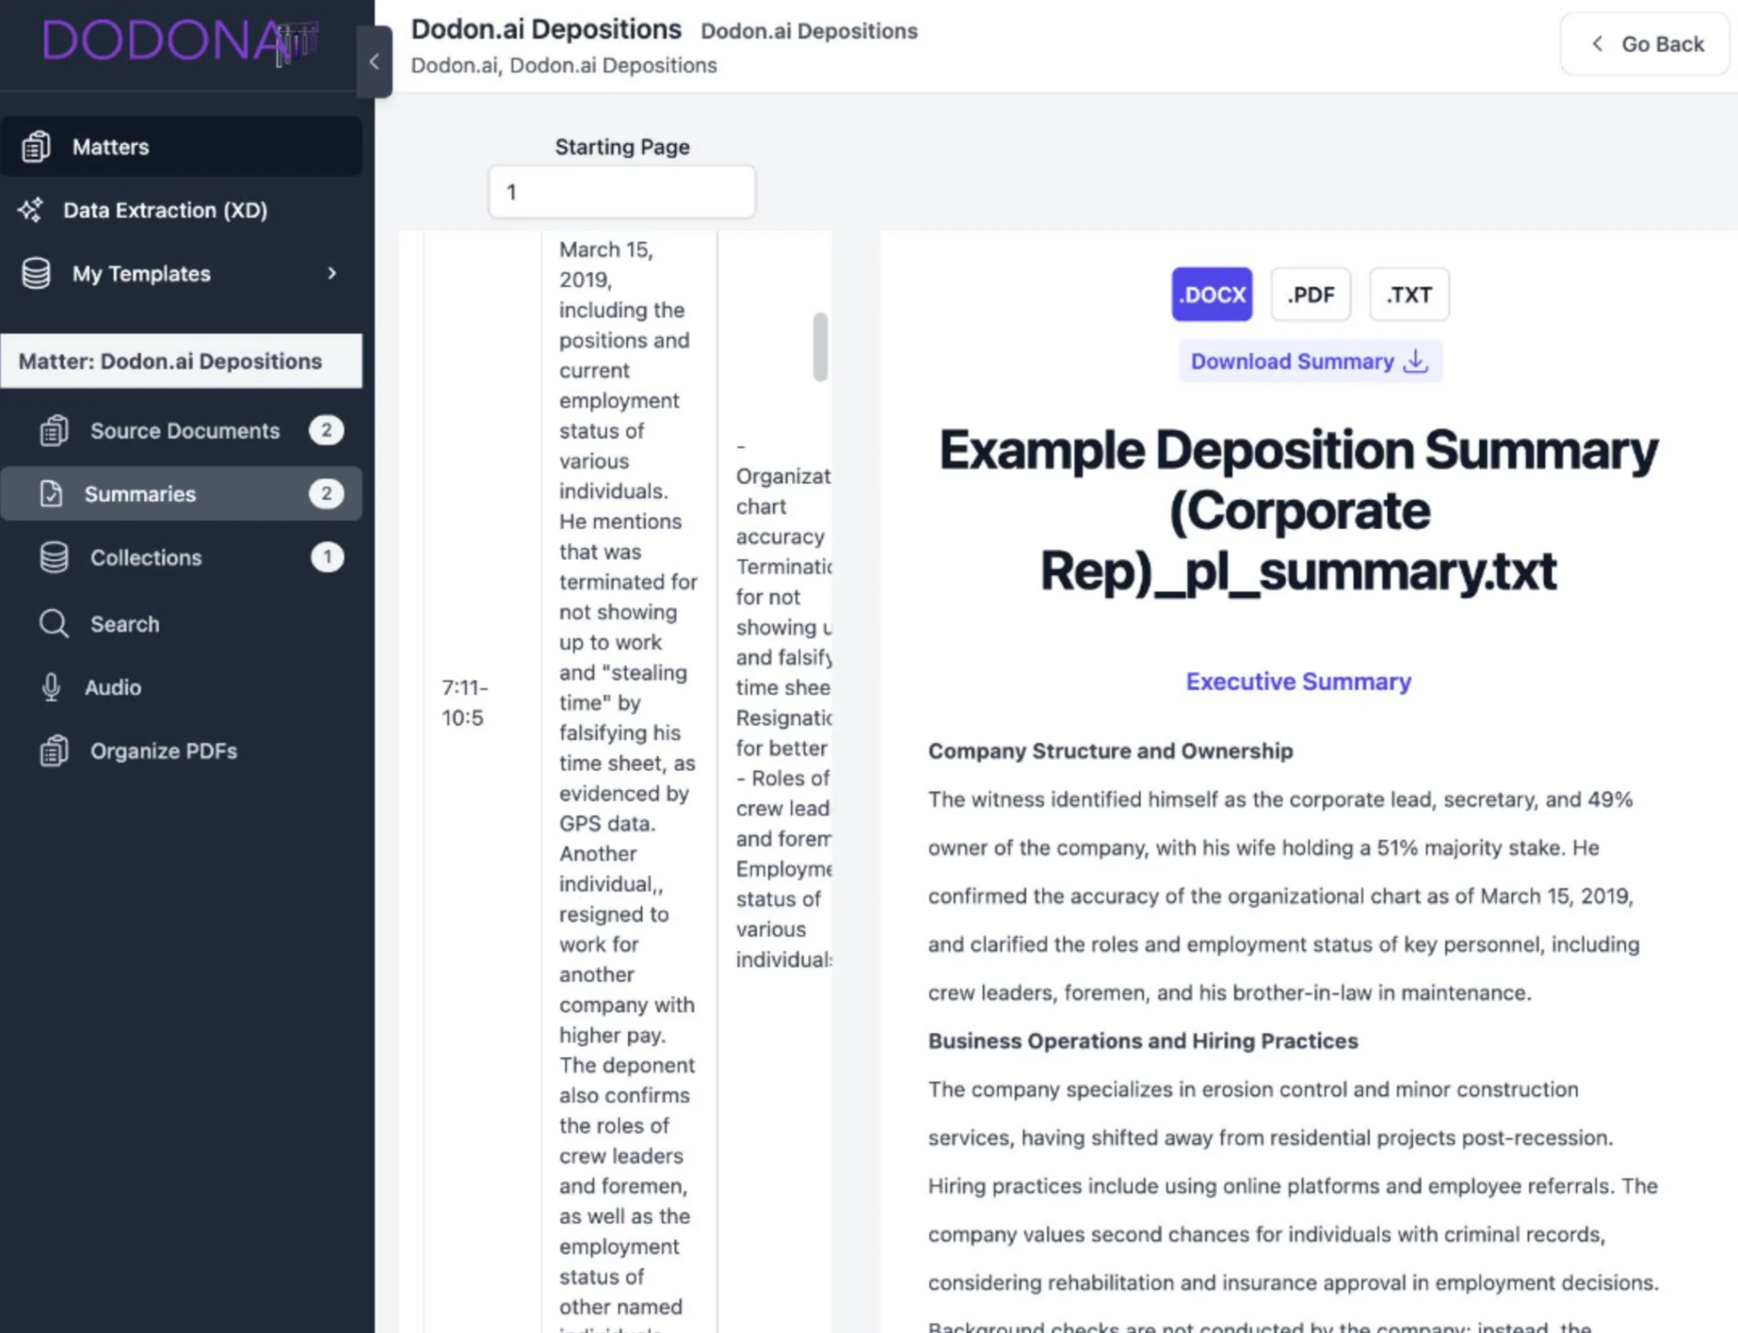Click the Starting Page input field
The image size is (1738, 1333).
(621, 192)
